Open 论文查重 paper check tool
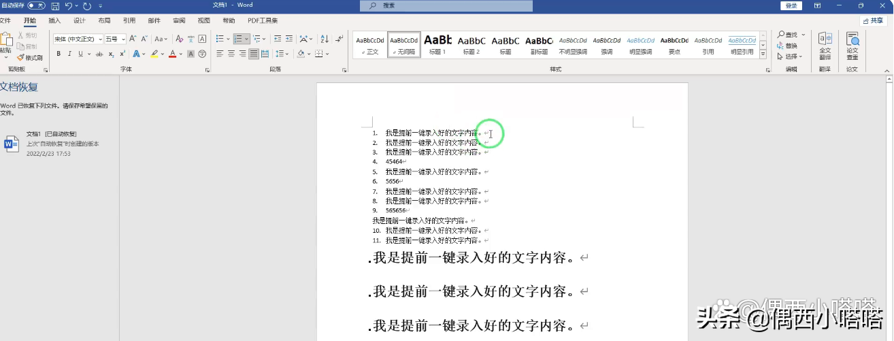Image resolution: width=894 pixels, height=341 pixels. [x=852, y=46]
